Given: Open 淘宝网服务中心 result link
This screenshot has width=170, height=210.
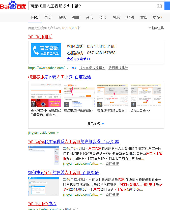Looking at the screenshot, I should [x=42, y=203].
